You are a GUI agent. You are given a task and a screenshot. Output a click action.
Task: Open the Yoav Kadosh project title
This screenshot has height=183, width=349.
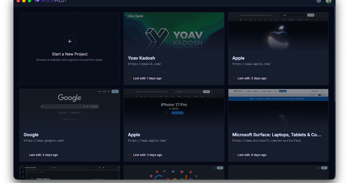141,58
